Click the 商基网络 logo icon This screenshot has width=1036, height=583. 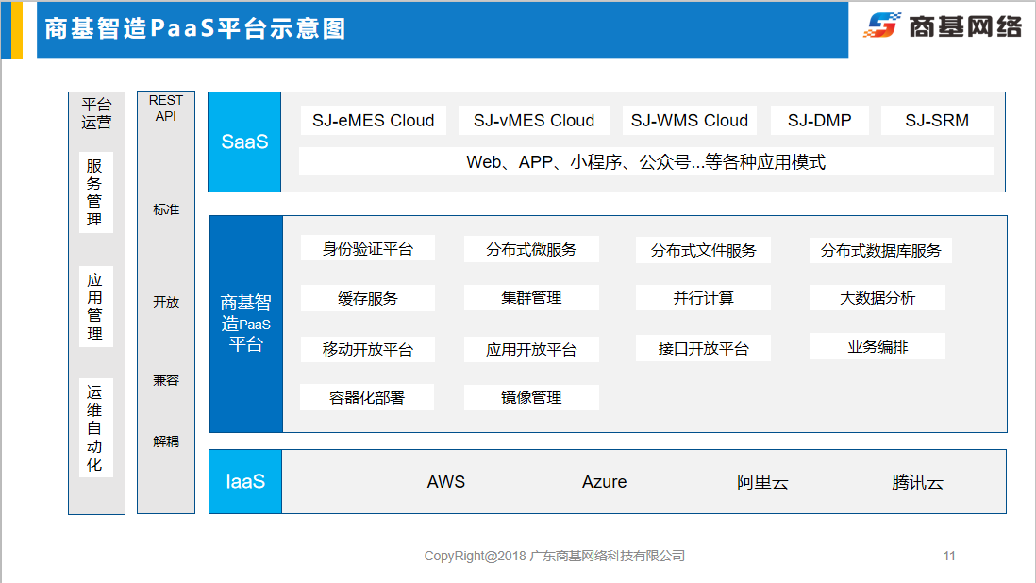(882, 25)
